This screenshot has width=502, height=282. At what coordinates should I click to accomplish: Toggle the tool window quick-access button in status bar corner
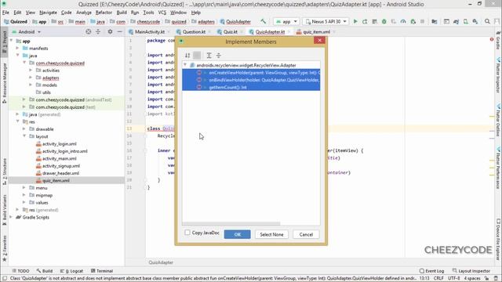pos(5,279)
